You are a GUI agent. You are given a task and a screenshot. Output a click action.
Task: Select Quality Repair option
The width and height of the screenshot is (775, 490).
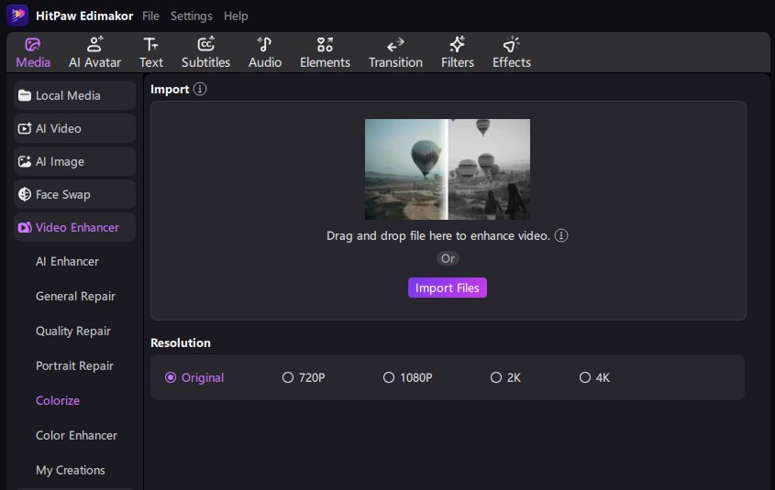[x=73, y=332]
